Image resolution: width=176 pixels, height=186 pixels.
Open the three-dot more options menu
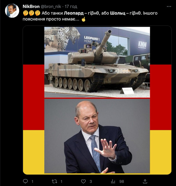point(169,7)
